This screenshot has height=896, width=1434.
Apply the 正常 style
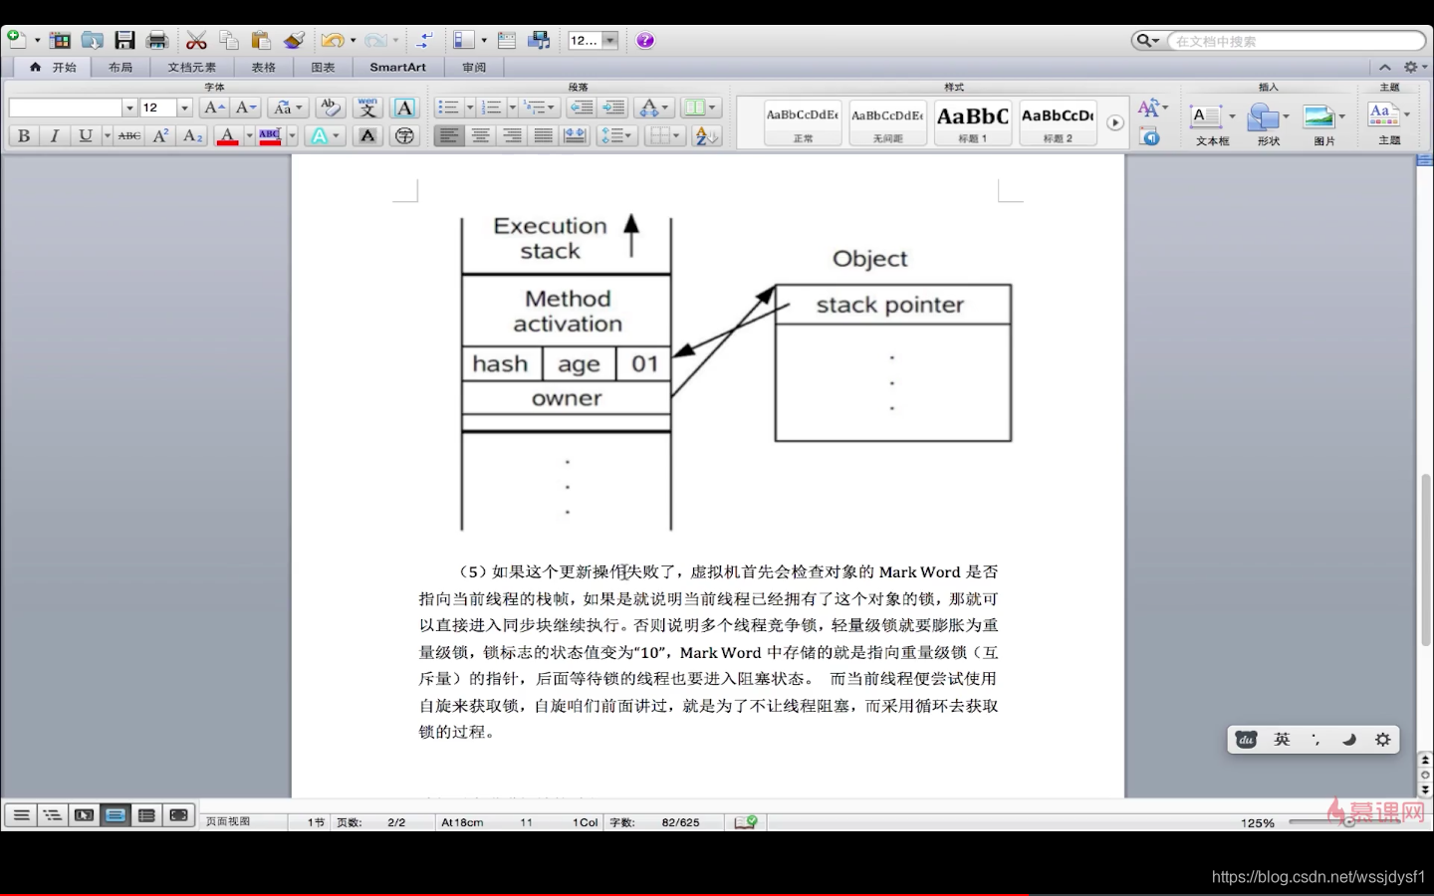click(803, 122)
